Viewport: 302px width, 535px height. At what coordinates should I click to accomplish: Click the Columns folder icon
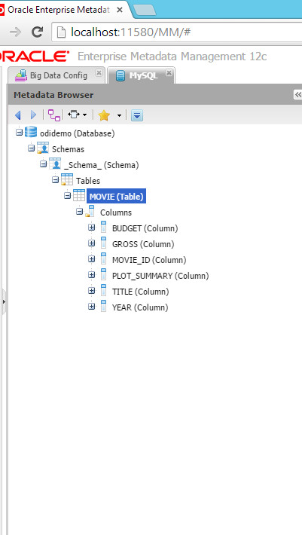90,211
